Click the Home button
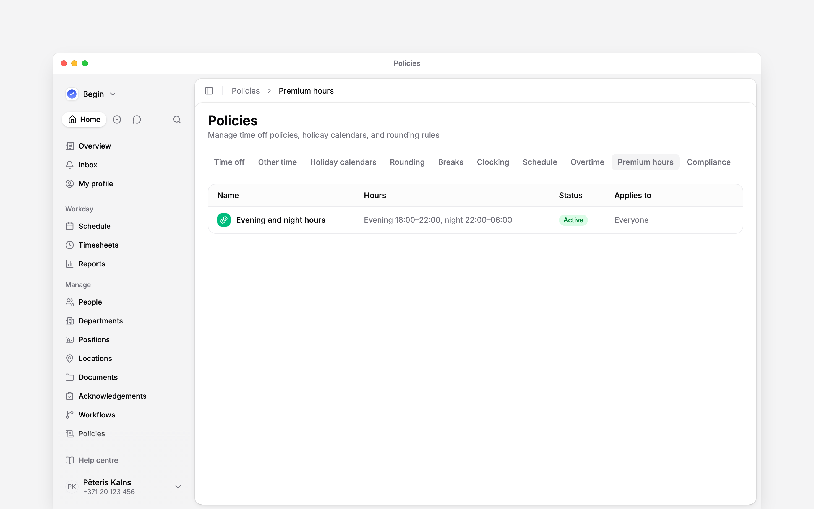This screenshot has width=814, height=509. (x=84, y=120)
